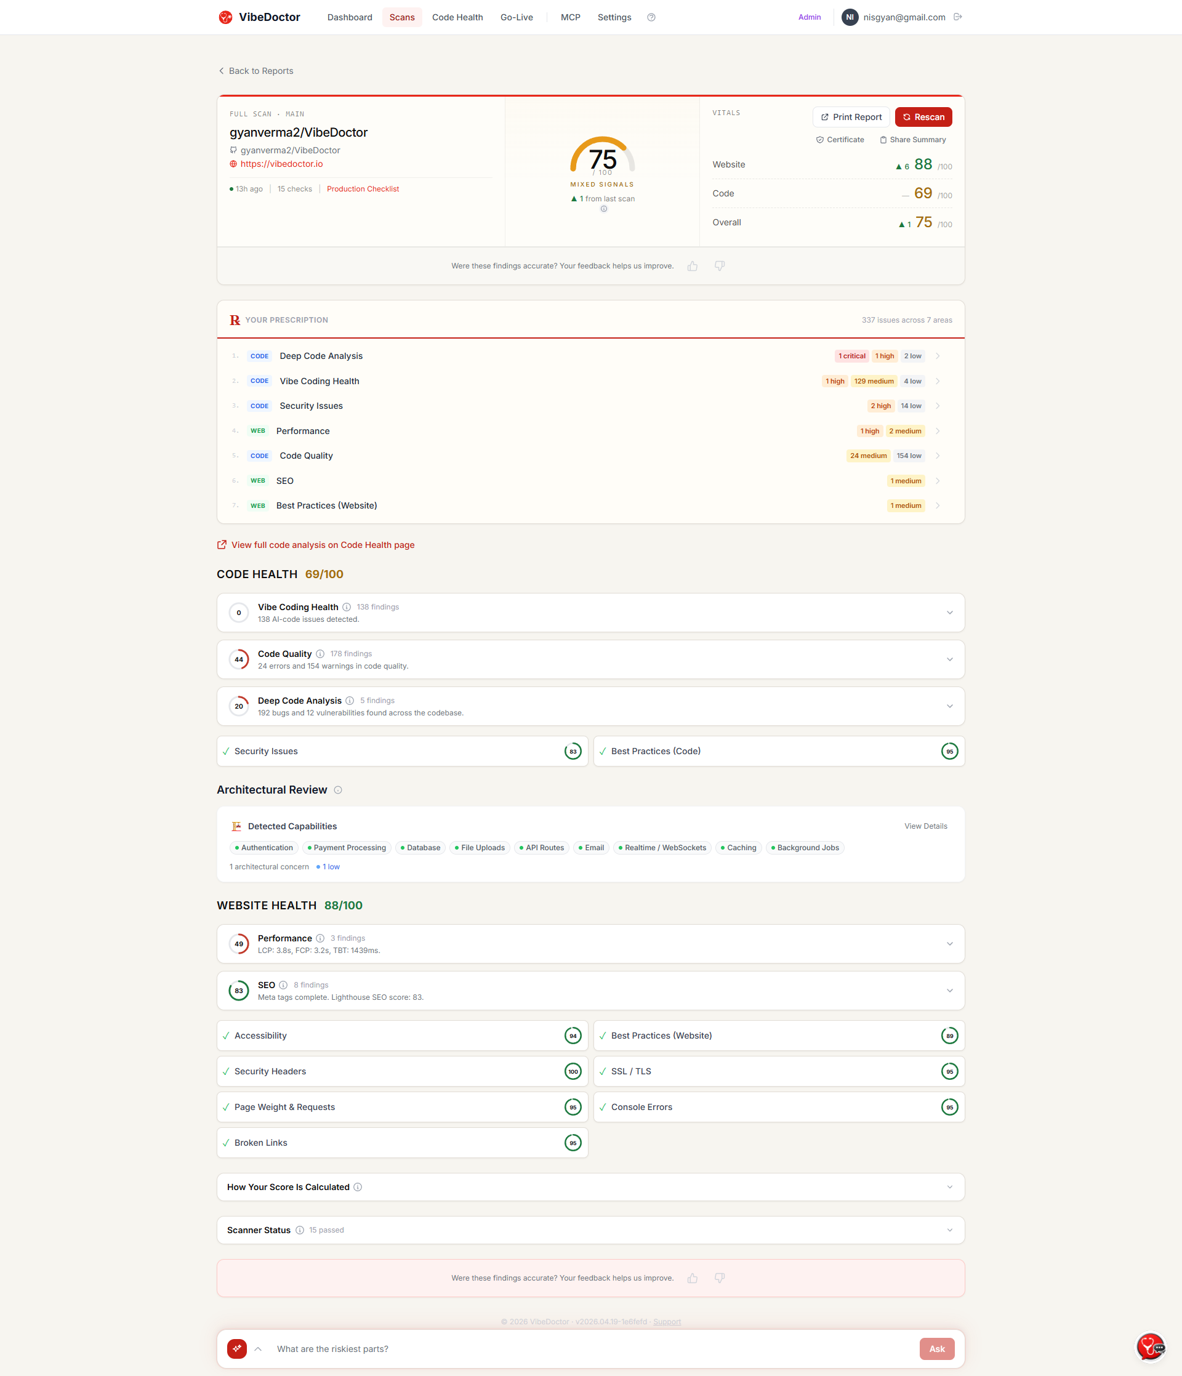Click the thumbs down feedback icon
This screenshot has height=1376, width=1182.
coord(720,265)
